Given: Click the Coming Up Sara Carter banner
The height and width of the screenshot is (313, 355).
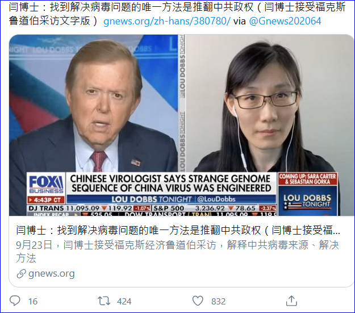Looking at the screenshot, I should pos(307,179).
